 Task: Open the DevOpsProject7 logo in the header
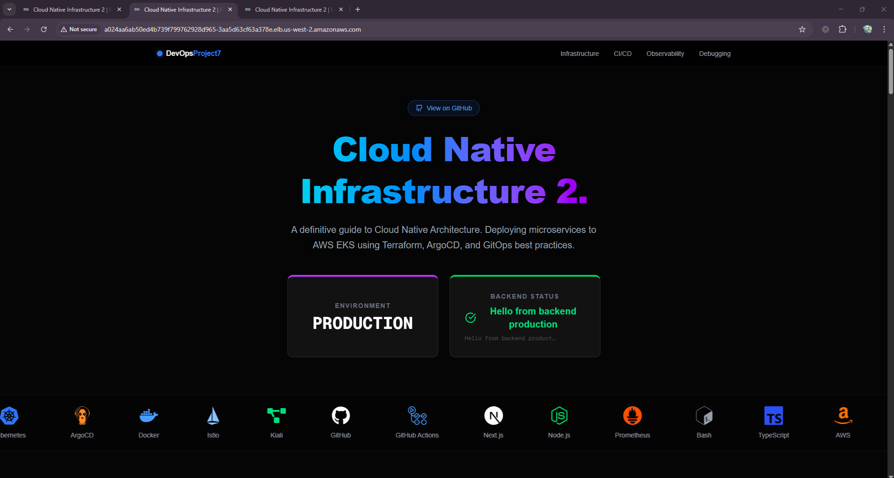point(188,53)
